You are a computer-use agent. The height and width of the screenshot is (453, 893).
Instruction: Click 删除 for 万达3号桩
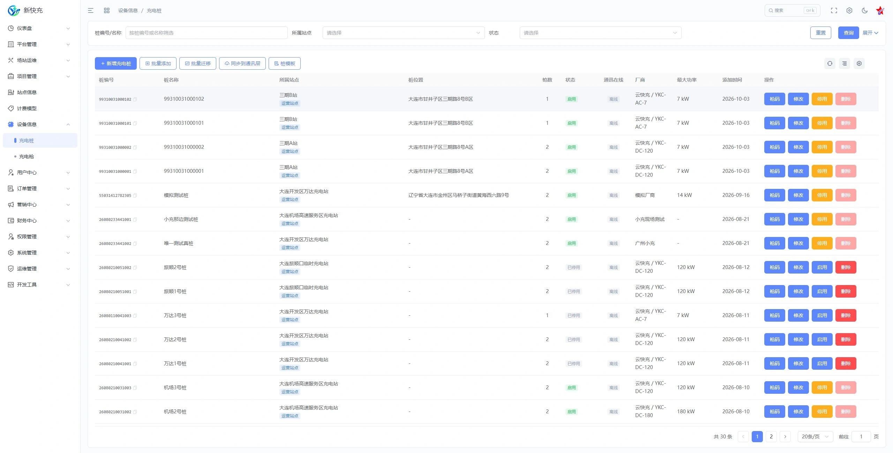click(846, 315)
